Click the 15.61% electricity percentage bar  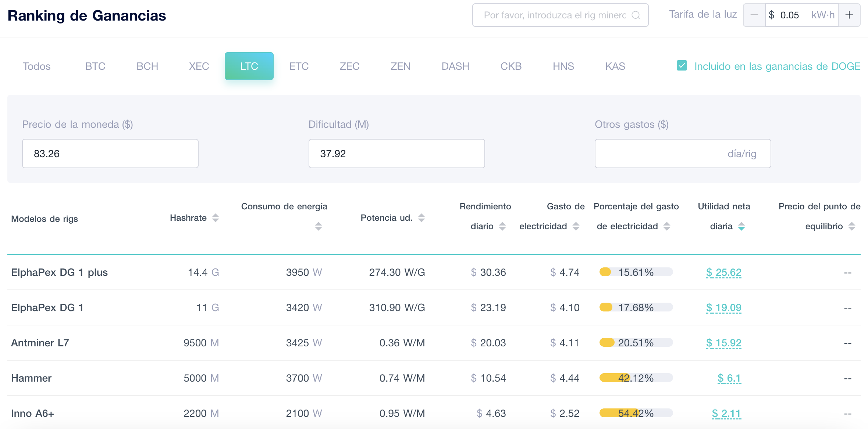click(x=636, y=272)
